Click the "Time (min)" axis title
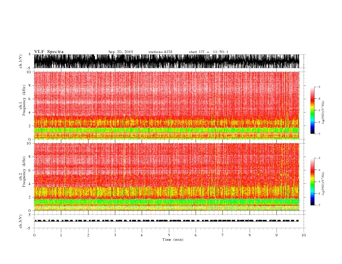 173,239
